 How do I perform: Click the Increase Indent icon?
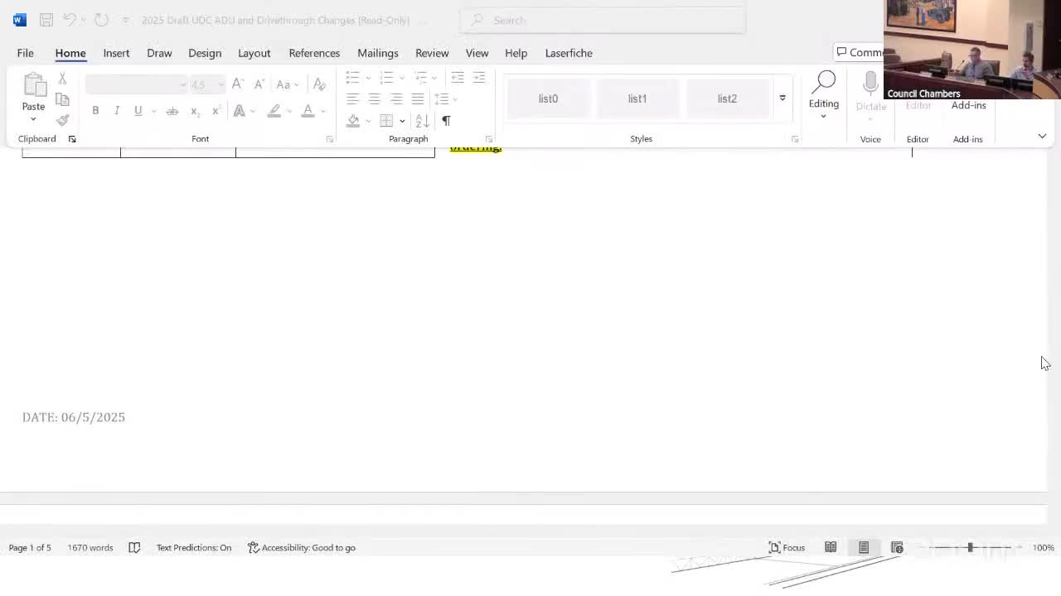click(479, 77)
